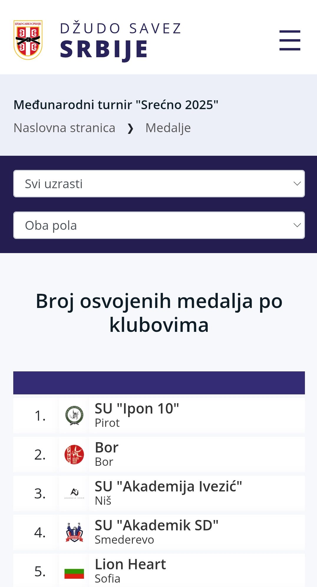The image size is (317, 587).
Task: Open the hamburger navigation menu
Action: coord(290,40)
